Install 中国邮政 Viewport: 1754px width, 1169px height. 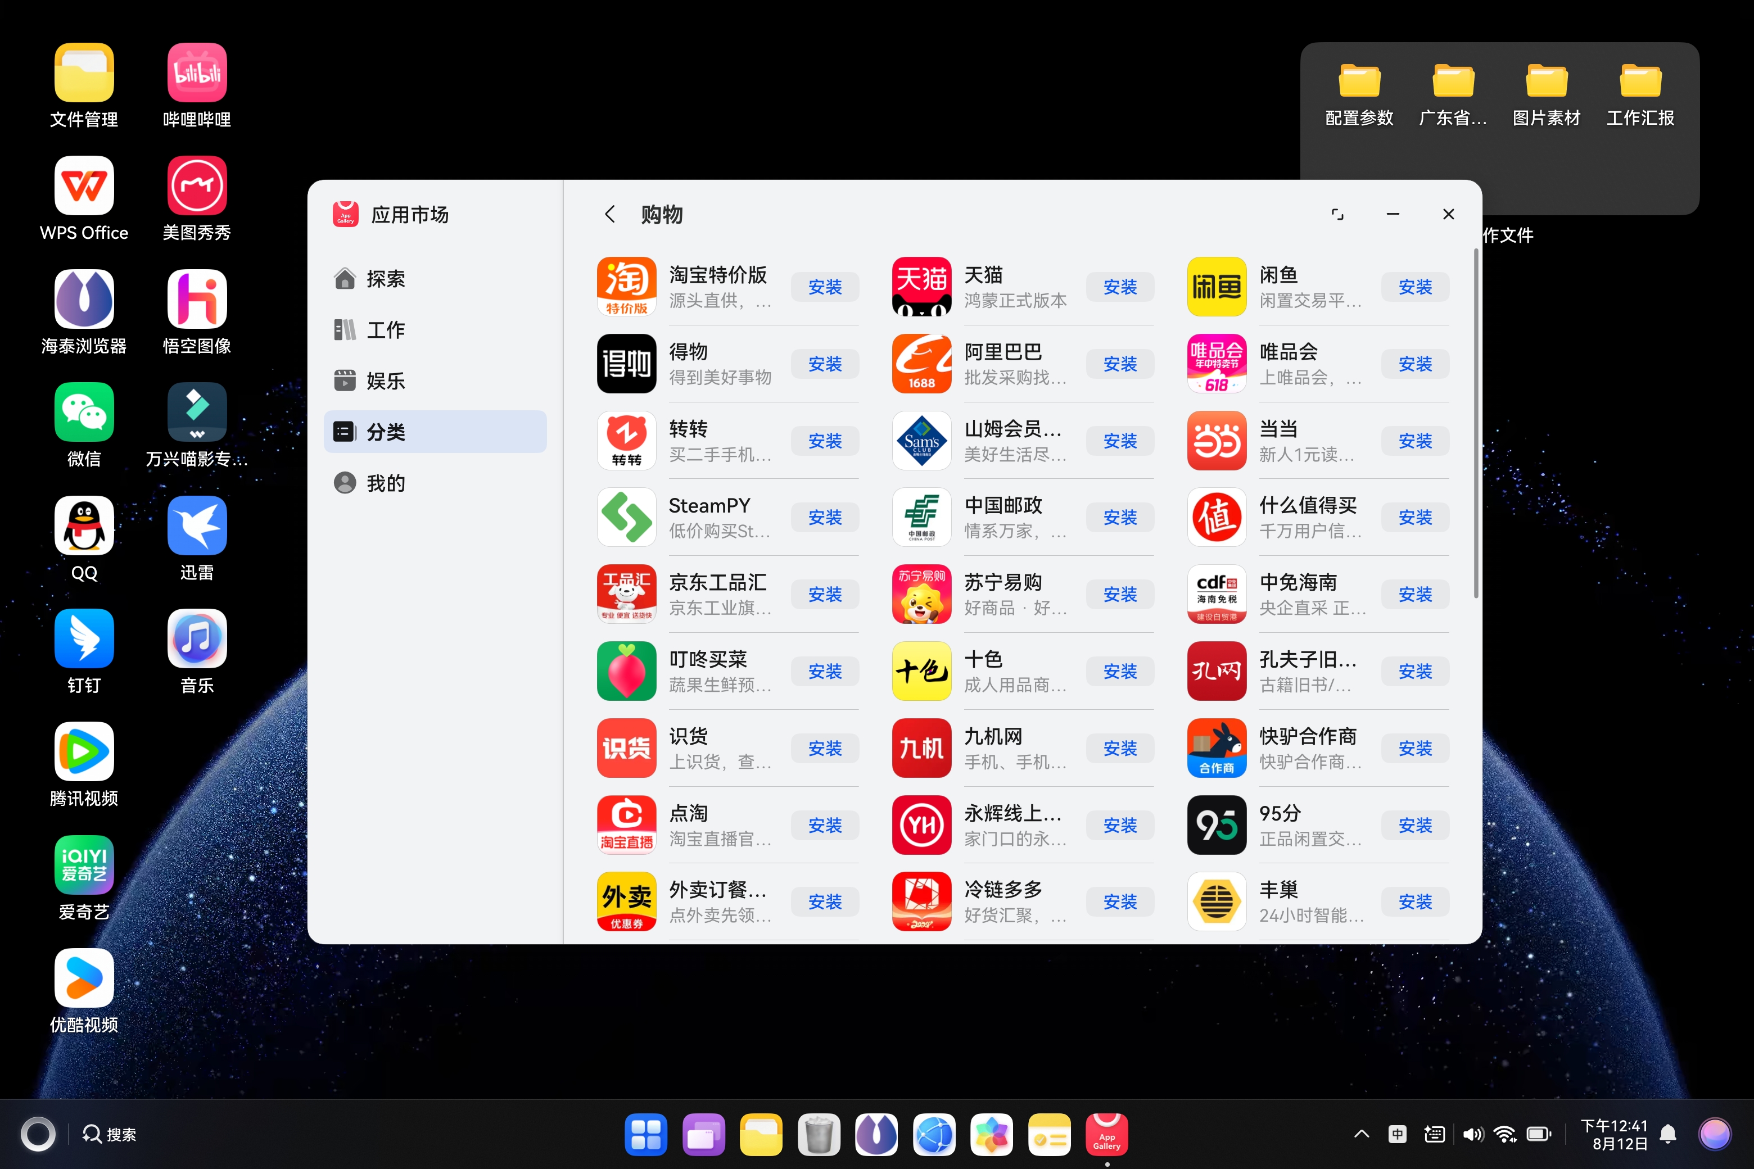[1120, 518]
